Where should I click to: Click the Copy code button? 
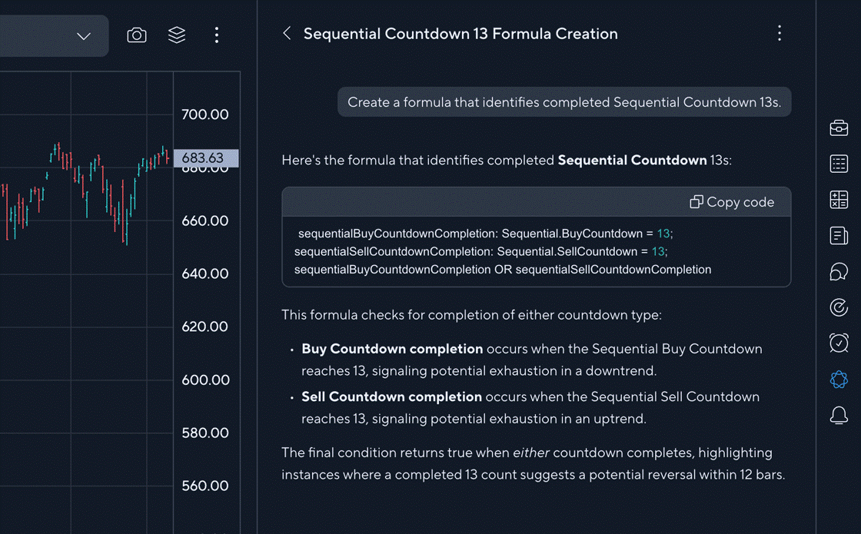click(x=732, y=202)
